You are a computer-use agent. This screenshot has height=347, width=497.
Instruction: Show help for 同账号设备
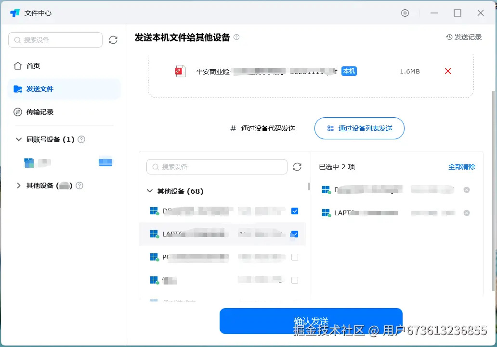[x=81, y=139]
